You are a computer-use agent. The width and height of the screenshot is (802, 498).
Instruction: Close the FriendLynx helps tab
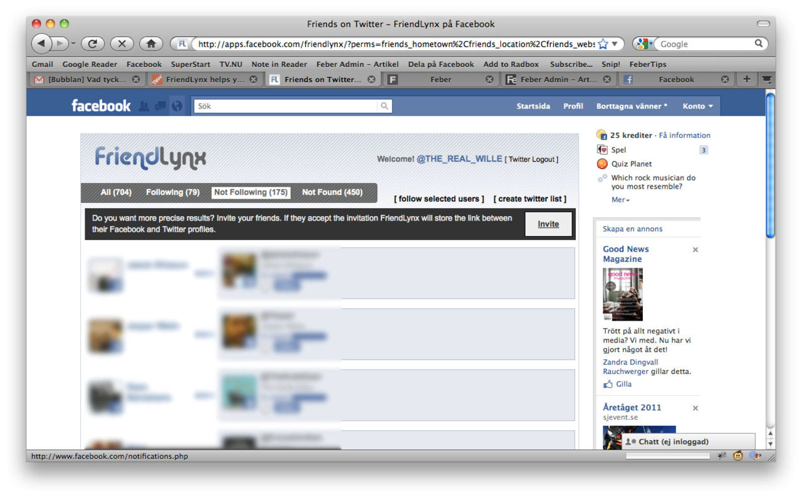(x=253, y=80)
